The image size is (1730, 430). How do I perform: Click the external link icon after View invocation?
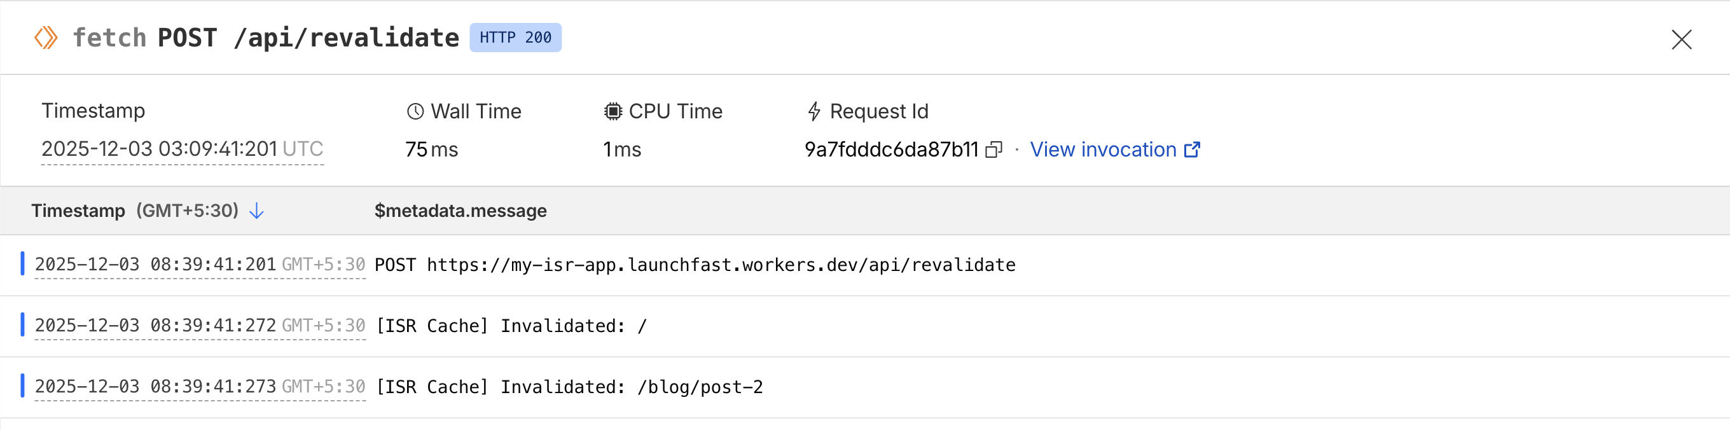click(1193, 149)
